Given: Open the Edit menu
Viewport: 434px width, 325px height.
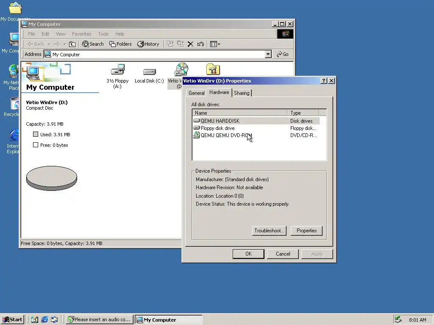Looking at the screenshot, I should click(x=45, y=34).
